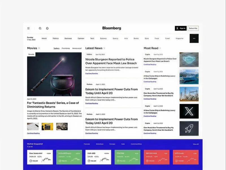Open the Opinion section

point(81,39)
